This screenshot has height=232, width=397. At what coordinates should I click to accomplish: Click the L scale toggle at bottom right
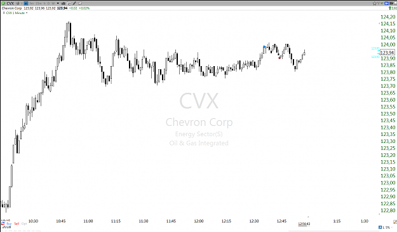pos(384,228)
